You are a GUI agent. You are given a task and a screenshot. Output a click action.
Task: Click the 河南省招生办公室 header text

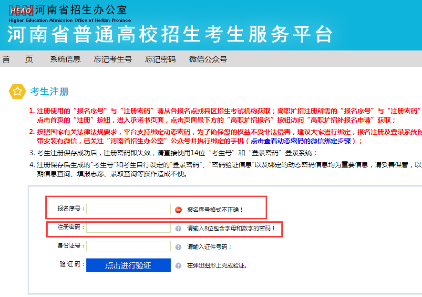[81, 9]
